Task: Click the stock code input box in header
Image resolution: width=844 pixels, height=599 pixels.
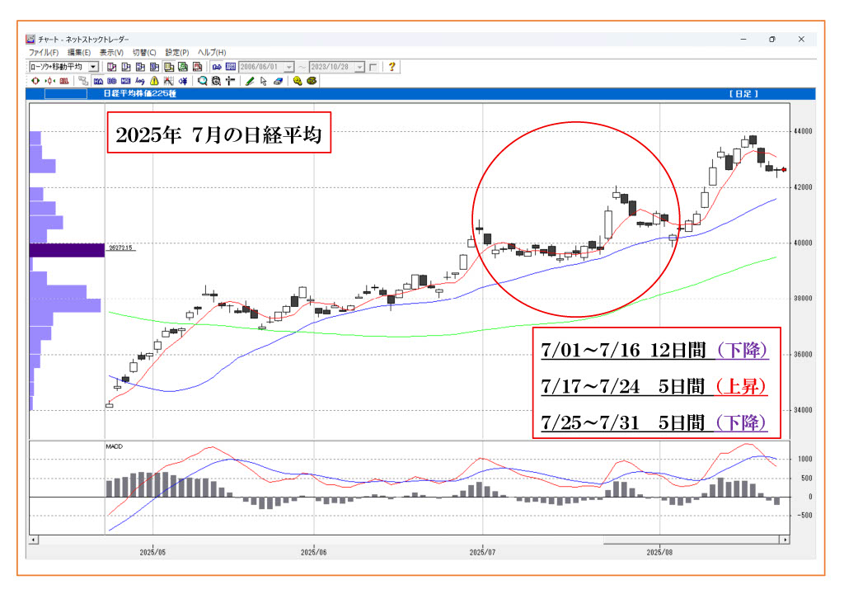Action: tap(66, 94)
